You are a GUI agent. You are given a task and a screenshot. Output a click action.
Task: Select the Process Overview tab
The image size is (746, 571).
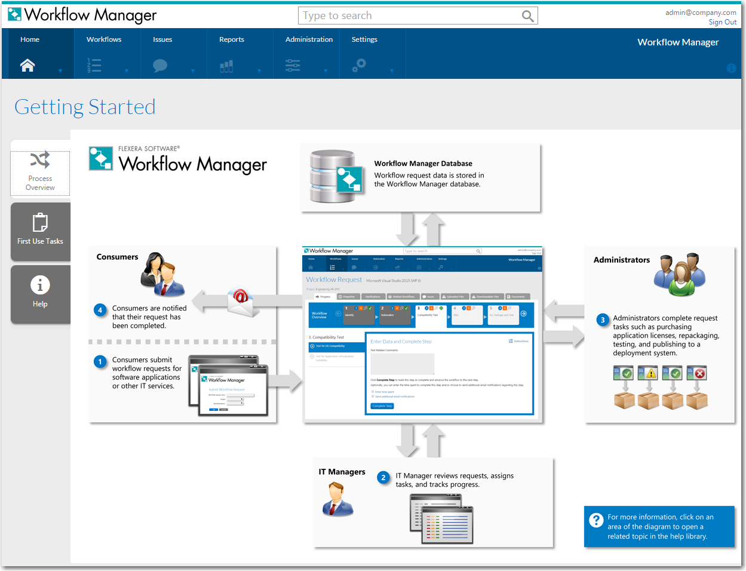click(x=40, y=173)
